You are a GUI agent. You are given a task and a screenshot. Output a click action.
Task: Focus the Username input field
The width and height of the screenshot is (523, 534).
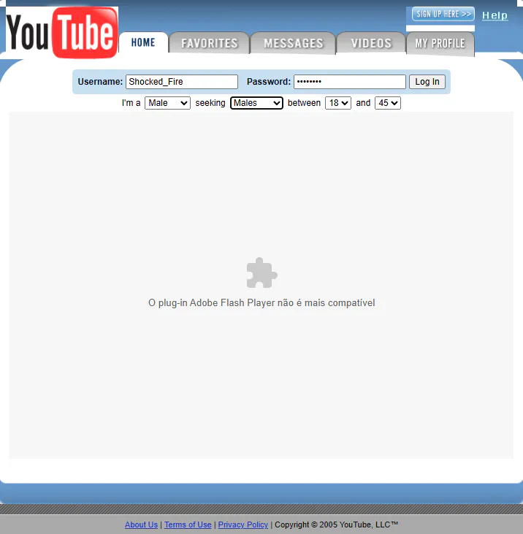click(182, 82)
